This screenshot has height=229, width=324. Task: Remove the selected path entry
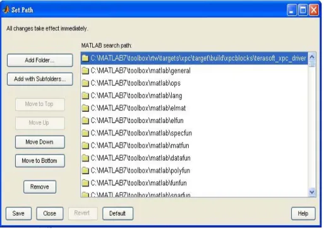[x=40, y=187]
